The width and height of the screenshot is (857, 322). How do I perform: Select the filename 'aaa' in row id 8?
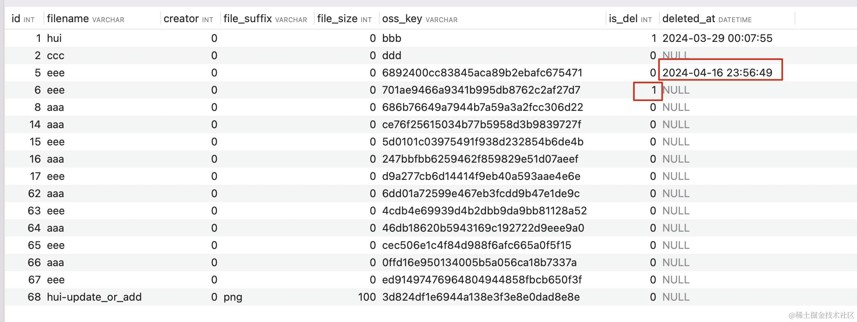[55, 107]
